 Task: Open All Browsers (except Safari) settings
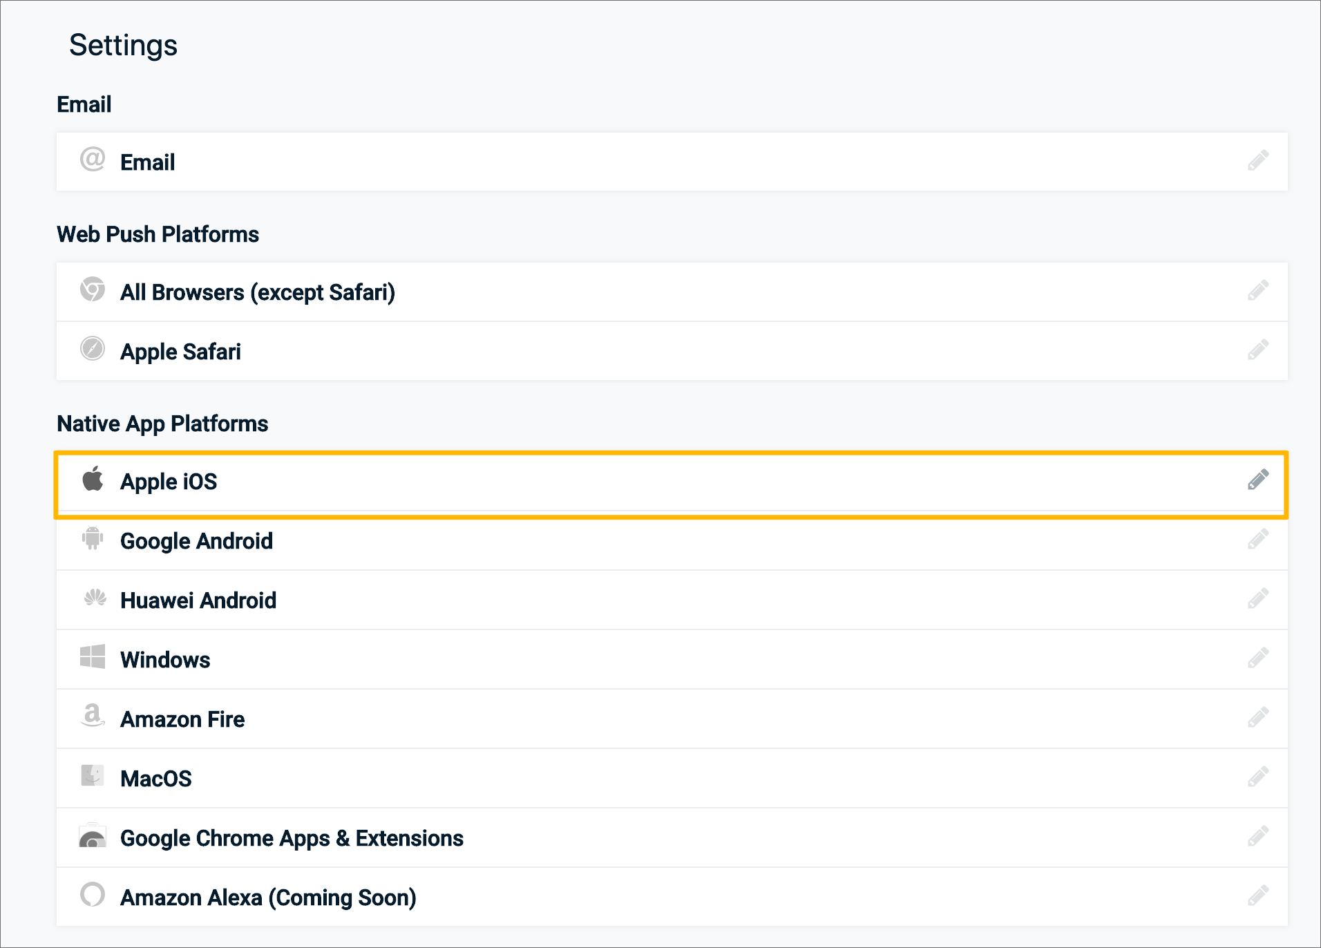pyautogui.click(x=672, y=292)
